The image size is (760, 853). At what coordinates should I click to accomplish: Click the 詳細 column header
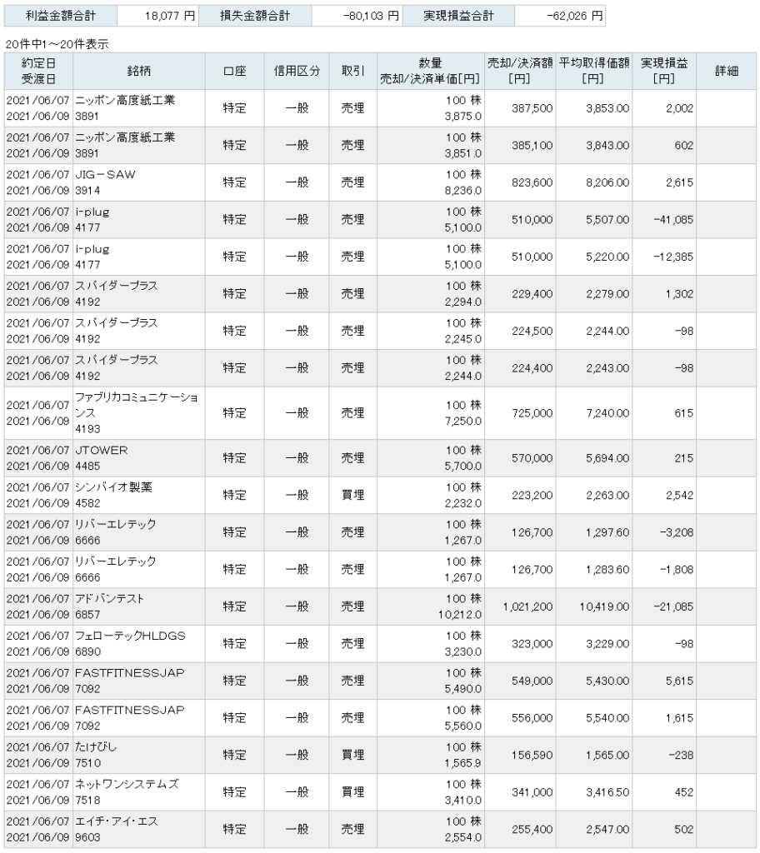[727, 72]
